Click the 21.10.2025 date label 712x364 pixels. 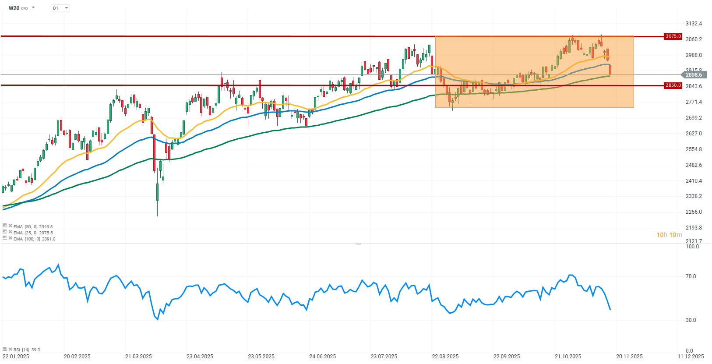(x=568, y=356)
